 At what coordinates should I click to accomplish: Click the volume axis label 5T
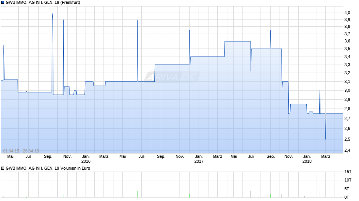click(347, 189)
